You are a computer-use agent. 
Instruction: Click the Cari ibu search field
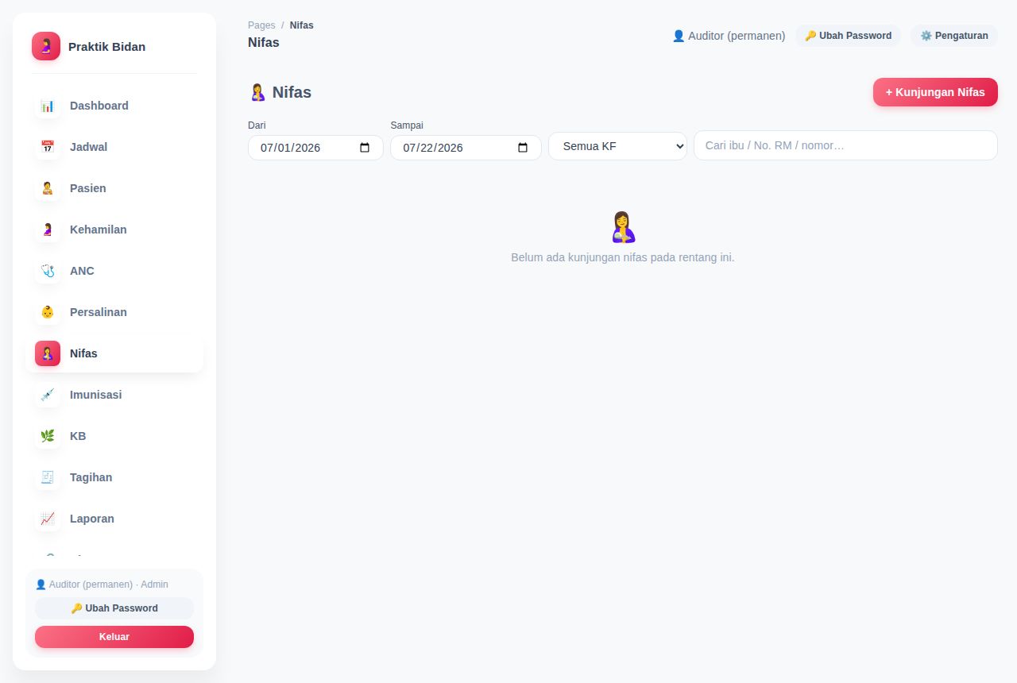pos(845,145)
